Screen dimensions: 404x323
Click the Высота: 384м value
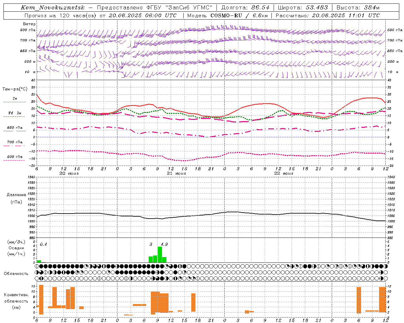pos(358,8)
